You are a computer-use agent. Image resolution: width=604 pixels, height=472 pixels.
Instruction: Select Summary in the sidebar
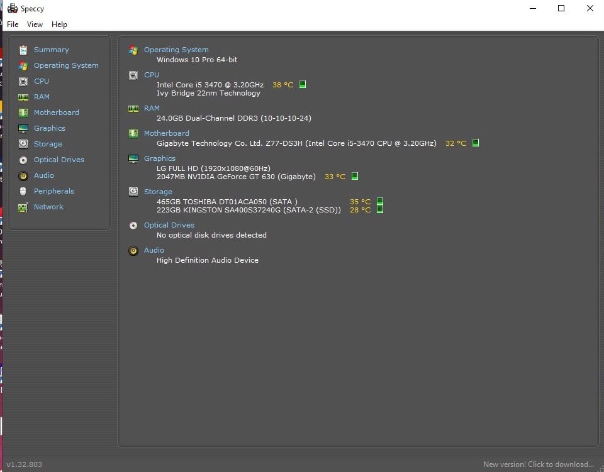pyautogui.click(x=51, y=50)
